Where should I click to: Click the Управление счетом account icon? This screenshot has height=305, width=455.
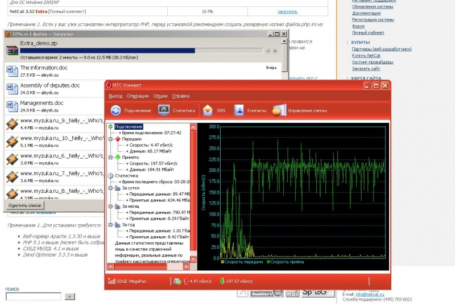[x=279, y=110]
